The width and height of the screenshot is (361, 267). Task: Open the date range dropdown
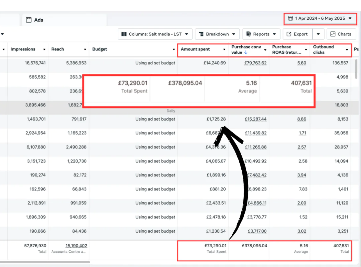pyautogui.click(x=350, y=18)
